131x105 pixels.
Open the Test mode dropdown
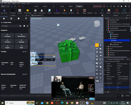pyautogui.click(x=5, y=6)
